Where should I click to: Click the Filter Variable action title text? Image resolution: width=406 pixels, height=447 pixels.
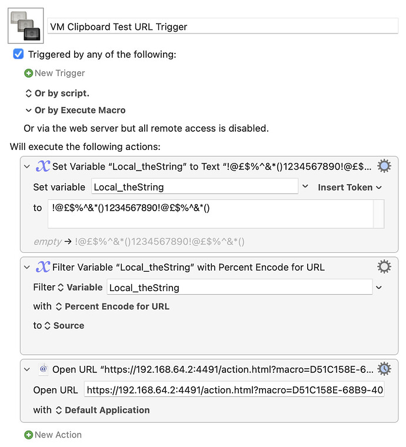[188, 268]
